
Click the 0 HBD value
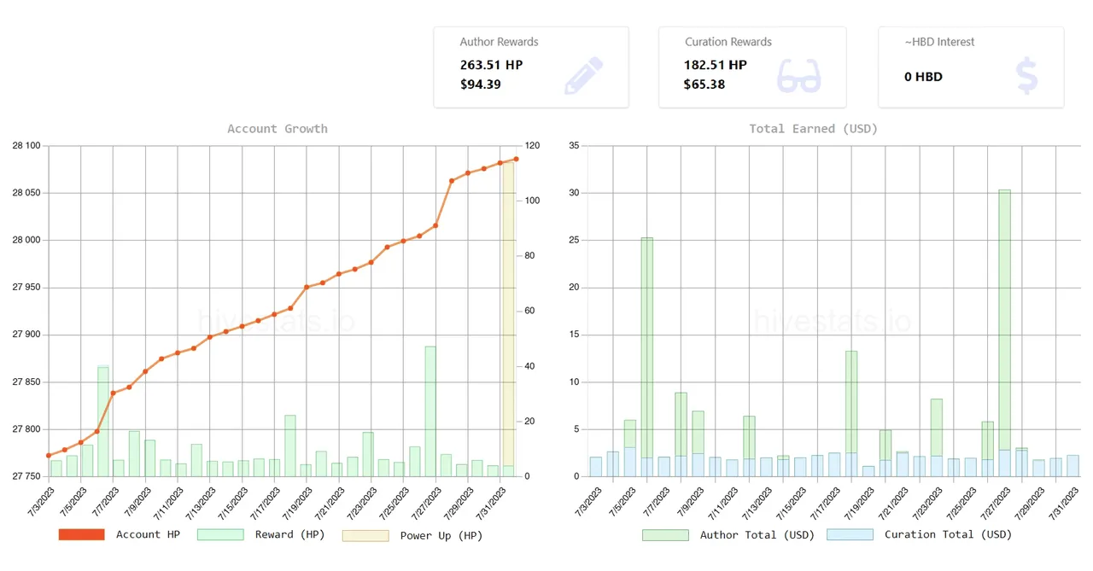[x=923, y=77]
